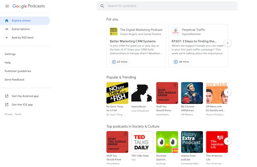257x167 pixels.
Task: Click the Android app external-link icon
Action: point(6,96)
